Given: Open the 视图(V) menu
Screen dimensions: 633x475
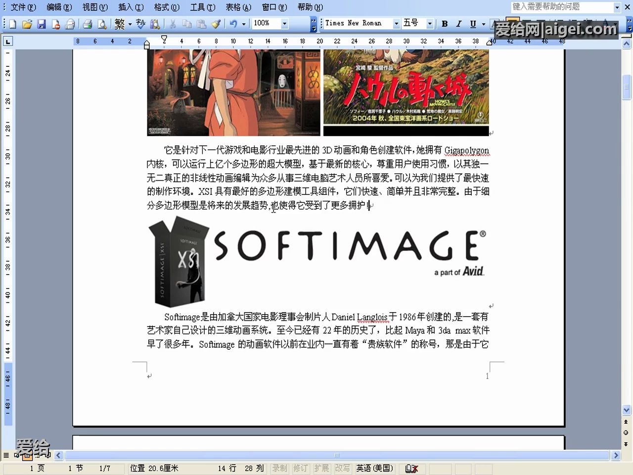Looking at the screenshot, I should [x=95, y=7].
